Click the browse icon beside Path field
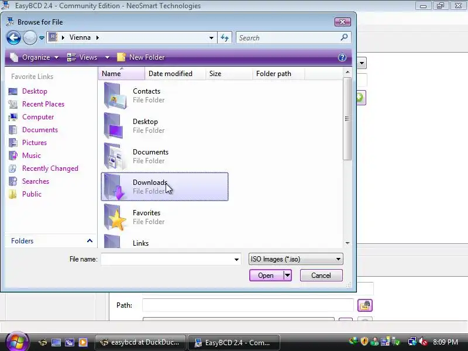 (x=364, y=305)
